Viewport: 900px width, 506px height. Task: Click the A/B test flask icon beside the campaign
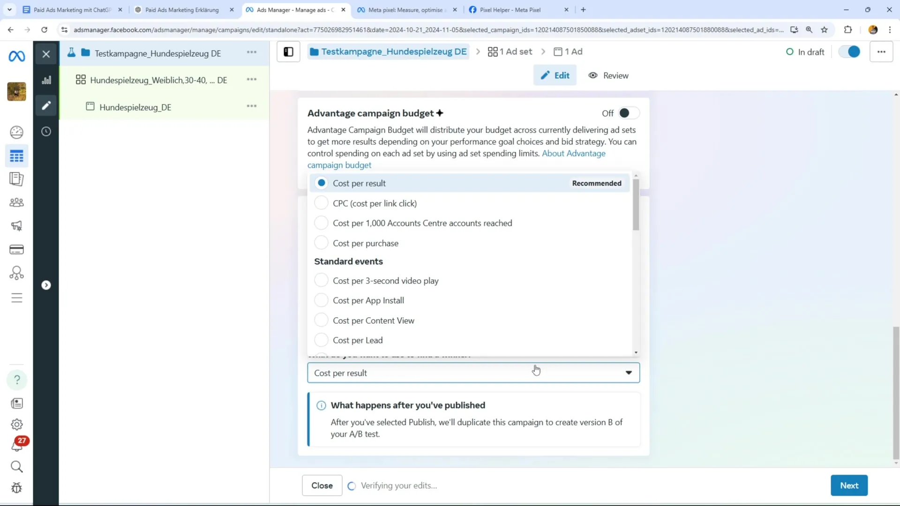click(71, 52)
